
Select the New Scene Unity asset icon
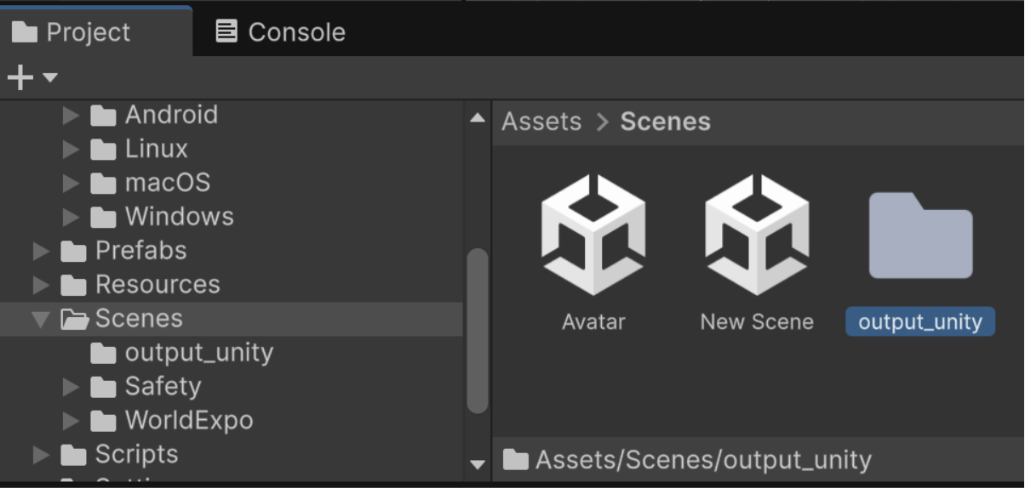[757, 235]
